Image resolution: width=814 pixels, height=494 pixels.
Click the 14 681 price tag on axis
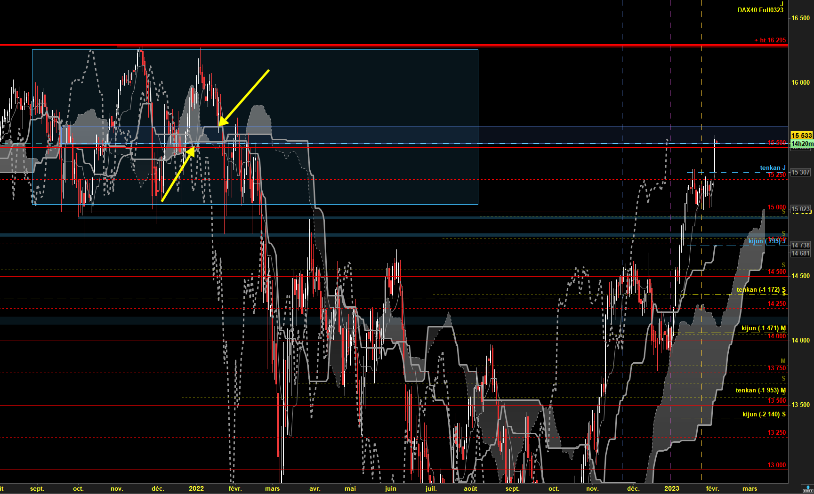point(800,253)
